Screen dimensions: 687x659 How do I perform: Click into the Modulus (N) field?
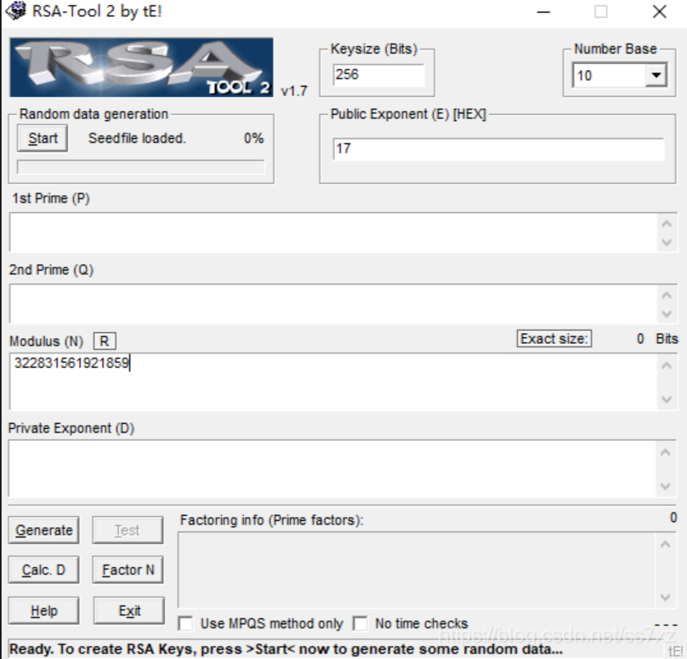click(333, 381)
